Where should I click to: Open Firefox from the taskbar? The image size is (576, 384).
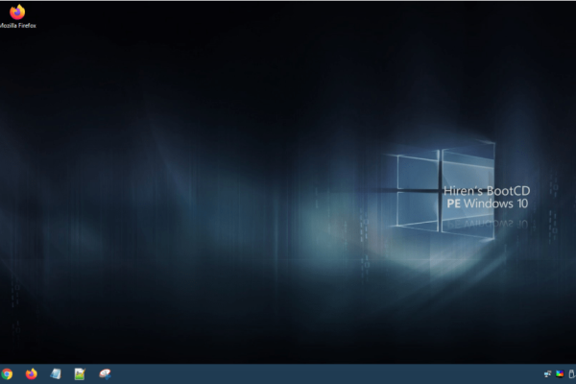pos(32,373)
